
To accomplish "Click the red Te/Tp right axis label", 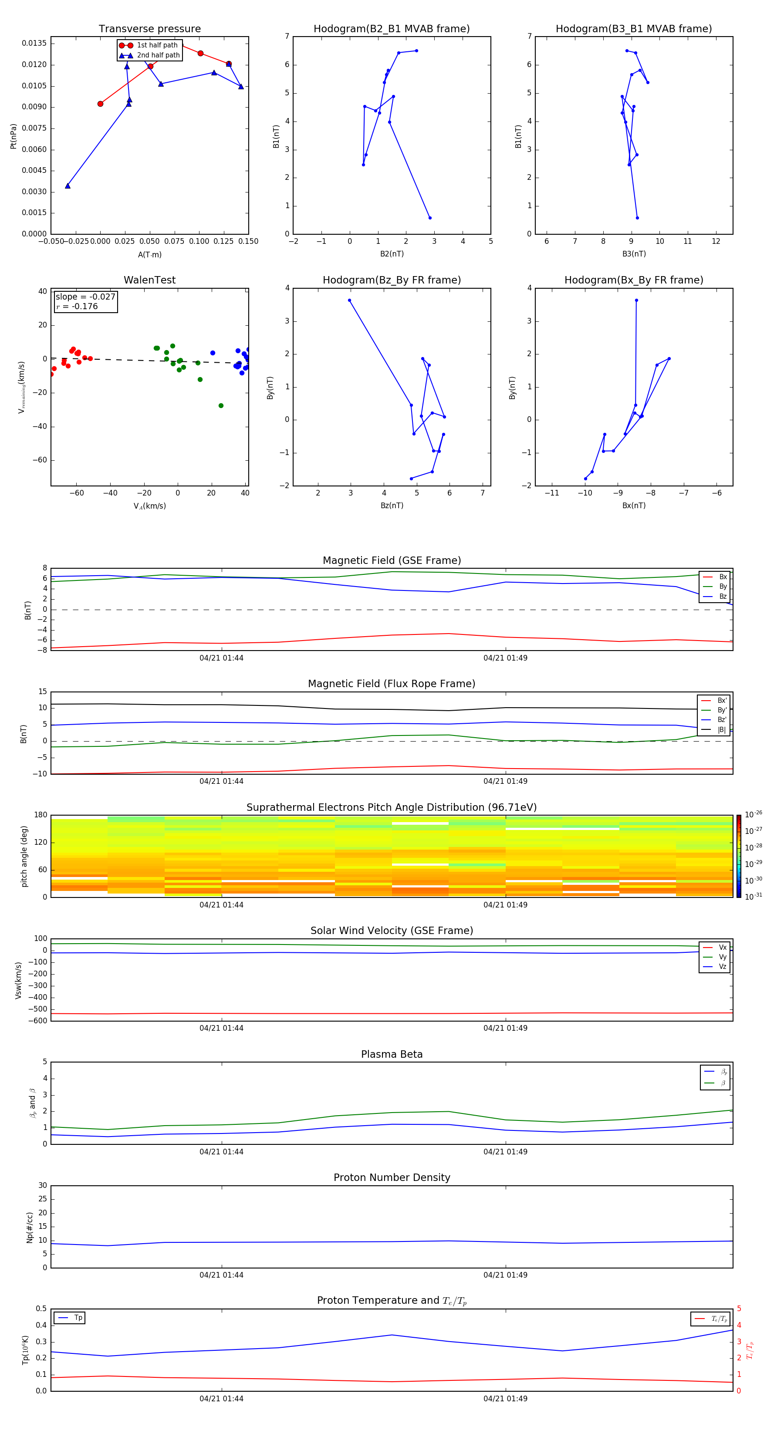I will (750, 1350).
